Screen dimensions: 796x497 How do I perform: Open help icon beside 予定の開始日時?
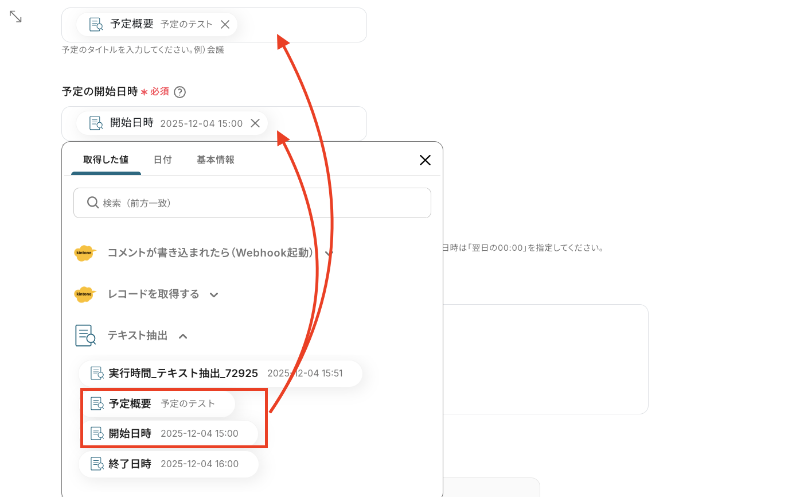click(x=180, y=92)
